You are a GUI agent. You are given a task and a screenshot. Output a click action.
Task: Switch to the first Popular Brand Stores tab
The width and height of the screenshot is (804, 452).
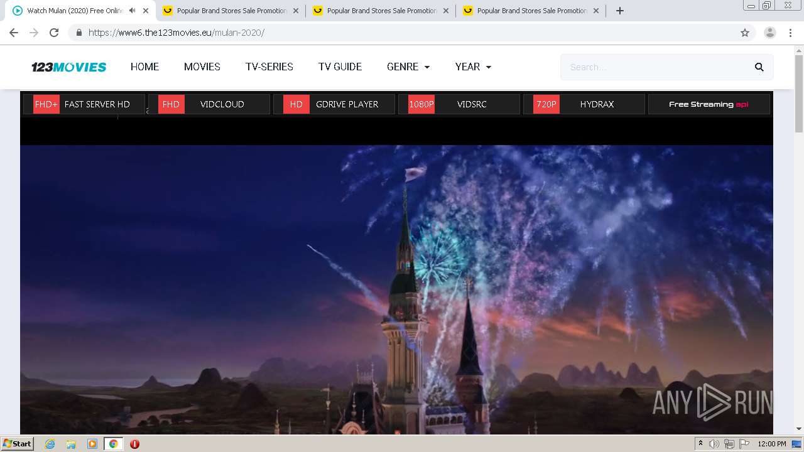click(231, 11)
